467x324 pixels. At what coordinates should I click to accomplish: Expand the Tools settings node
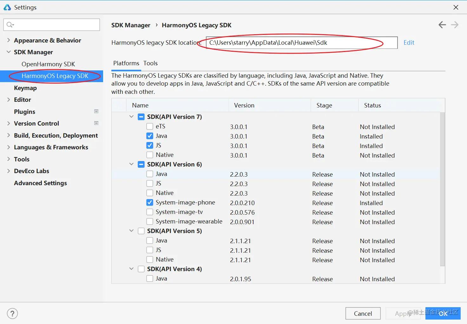9,159
